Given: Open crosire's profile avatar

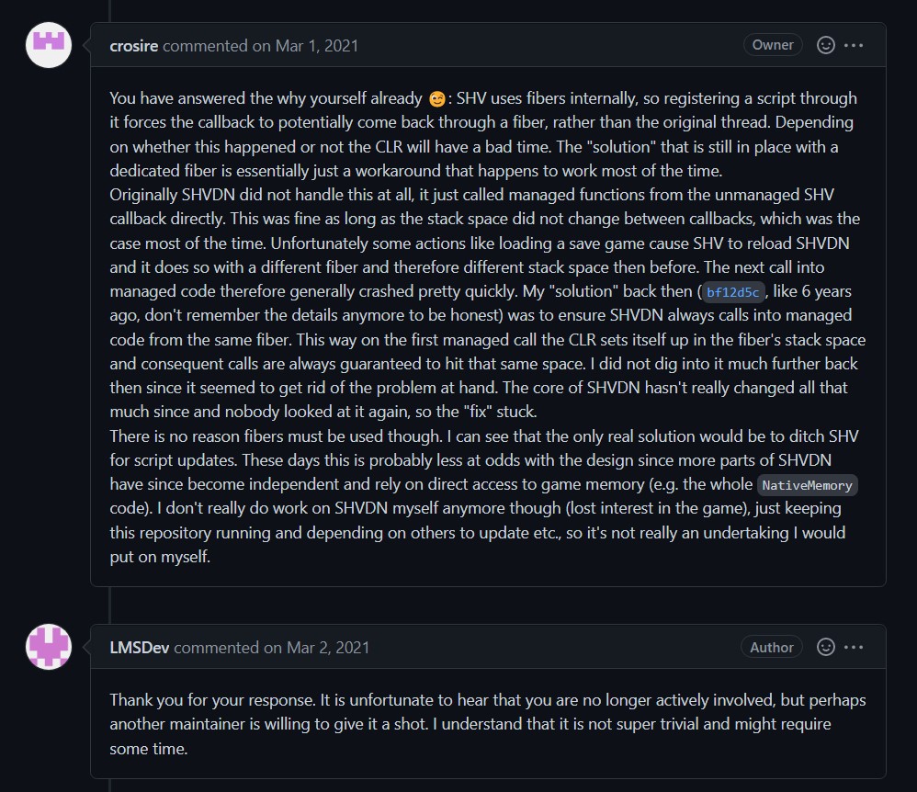Looking at the screenshot, I should point(49,45).
